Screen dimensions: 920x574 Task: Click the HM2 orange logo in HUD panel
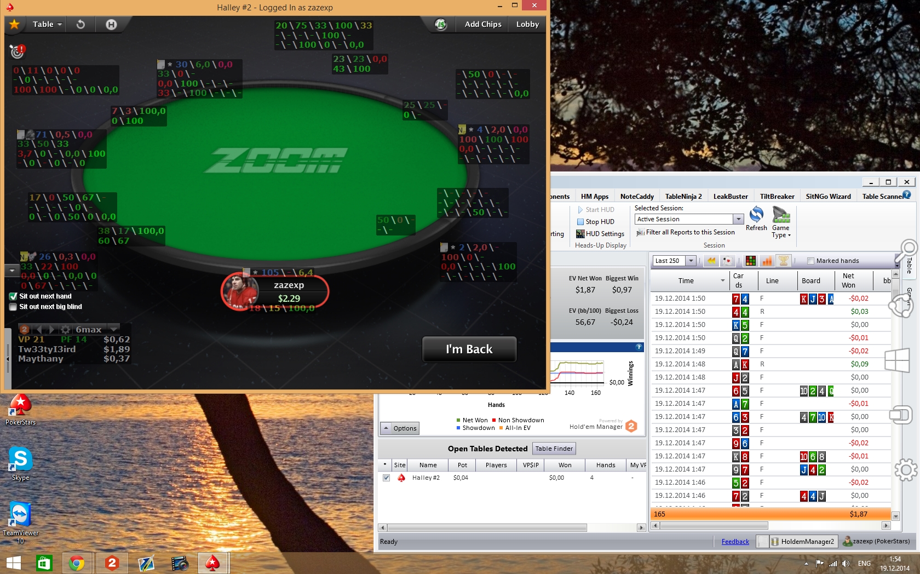coord(24,330)
